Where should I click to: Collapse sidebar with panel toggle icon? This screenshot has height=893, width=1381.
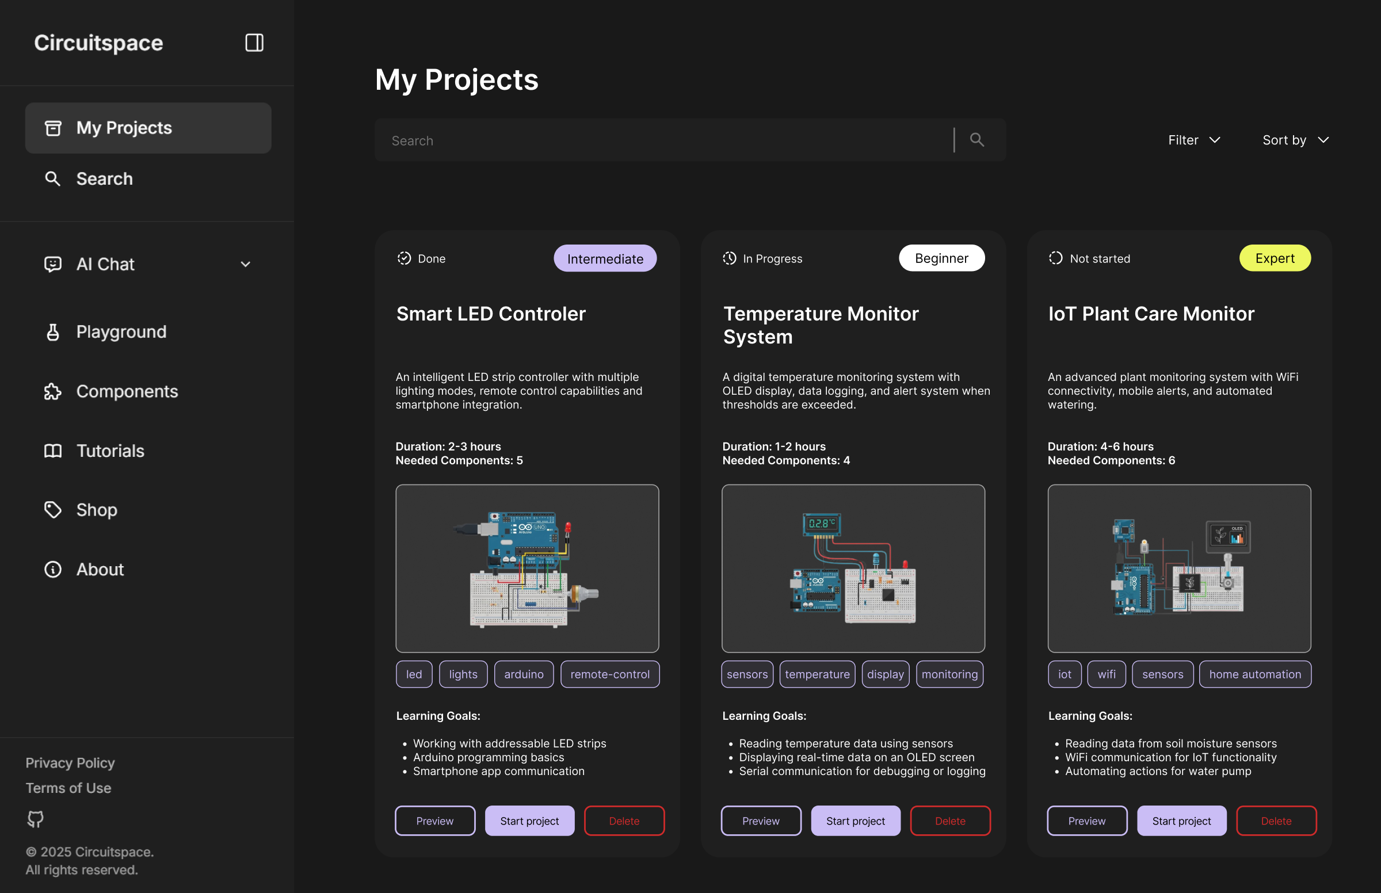(254, 43)
